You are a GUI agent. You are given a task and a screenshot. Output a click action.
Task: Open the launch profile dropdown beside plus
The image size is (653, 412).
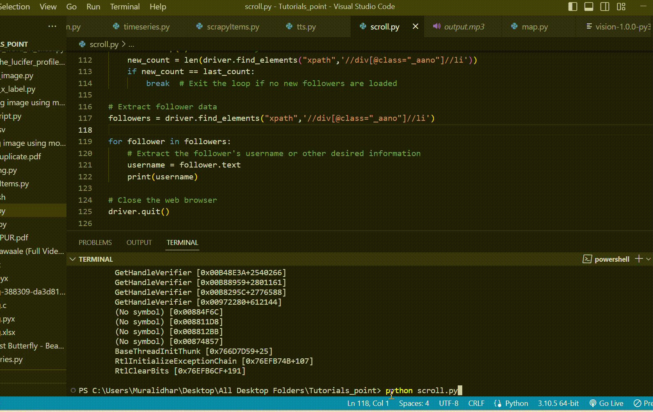coord(648,259)
